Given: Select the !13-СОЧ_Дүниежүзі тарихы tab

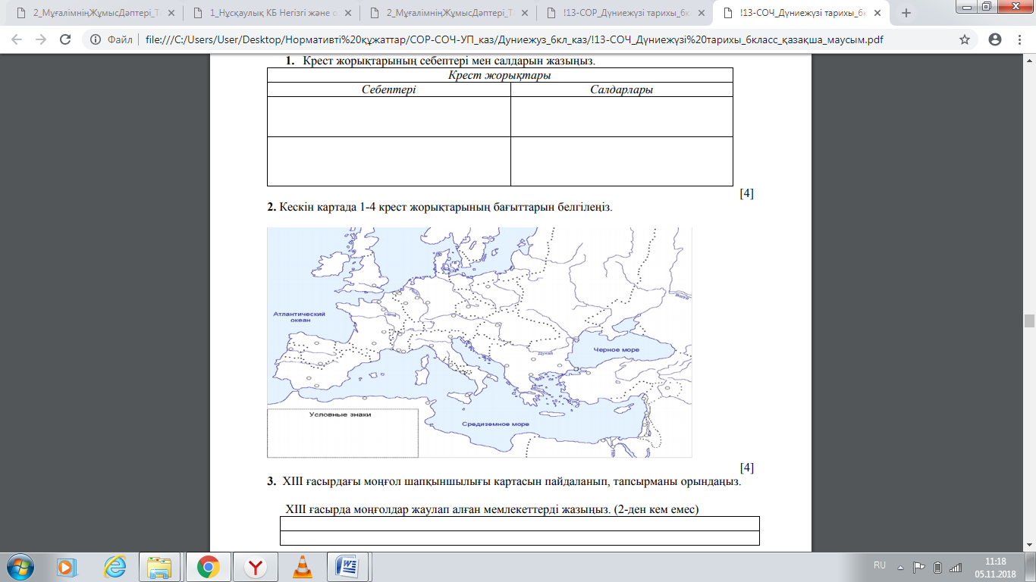Looking at the screenshot, I should [x=801, y=13].
